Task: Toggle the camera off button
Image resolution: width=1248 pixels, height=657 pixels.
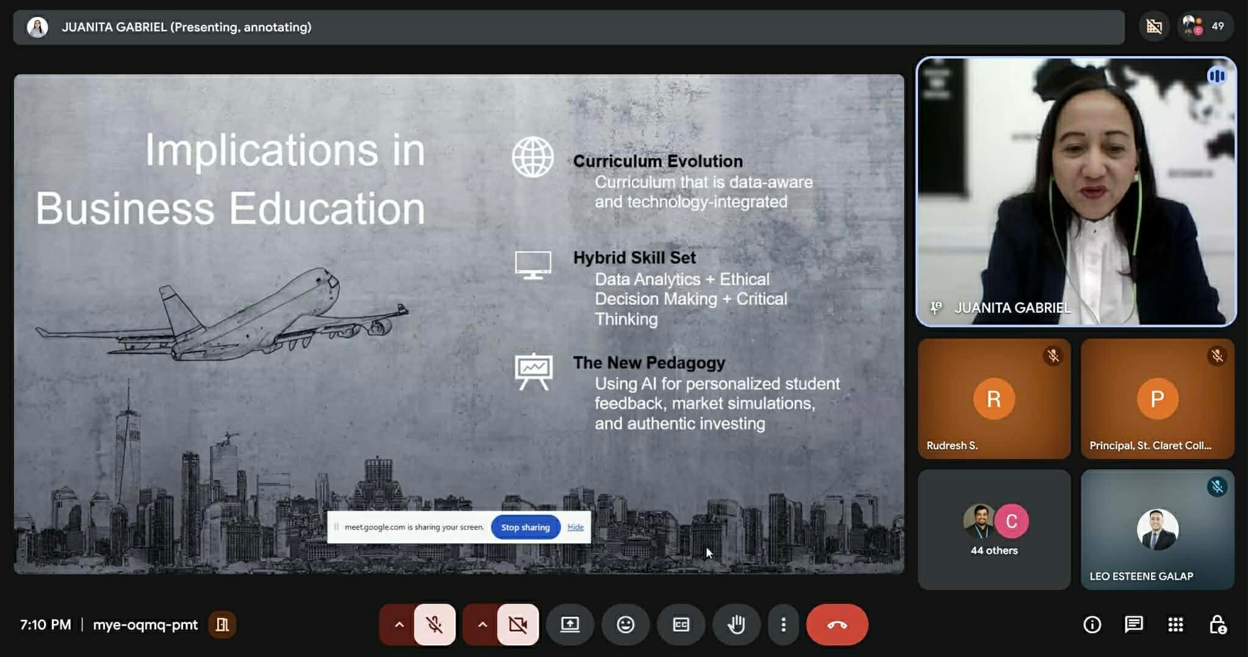Action: pos(518,625)
